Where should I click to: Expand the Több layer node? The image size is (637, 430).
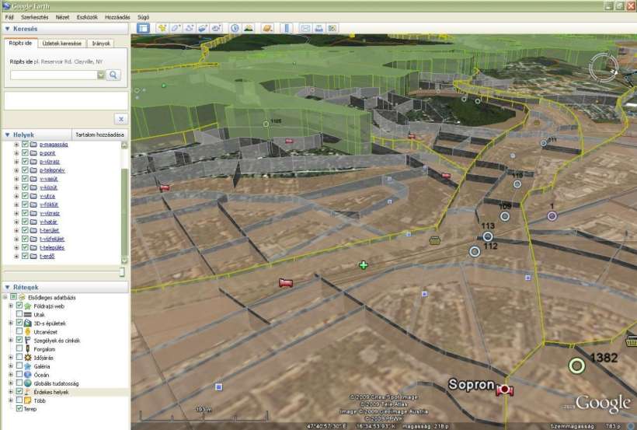(11, 400)
